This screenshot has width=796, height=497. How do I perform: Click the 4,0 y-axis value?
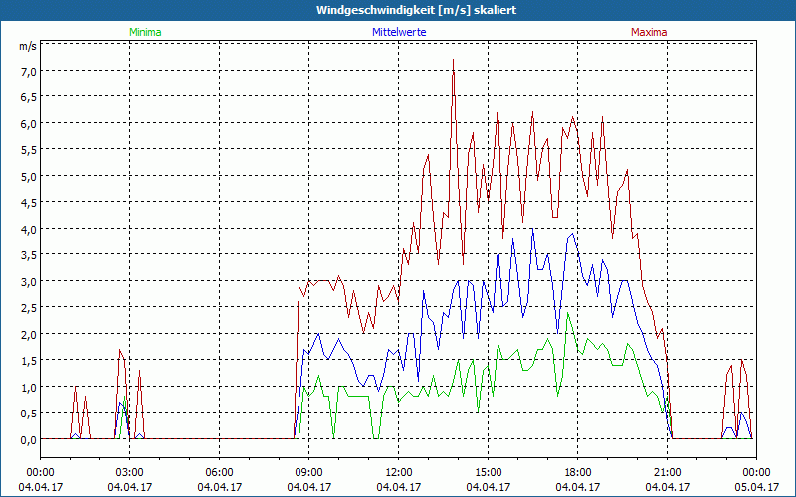click(x=28, y=229)
